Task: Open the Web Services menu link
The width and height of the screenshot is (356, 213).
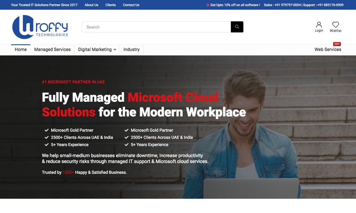Action: click(328, 50)
